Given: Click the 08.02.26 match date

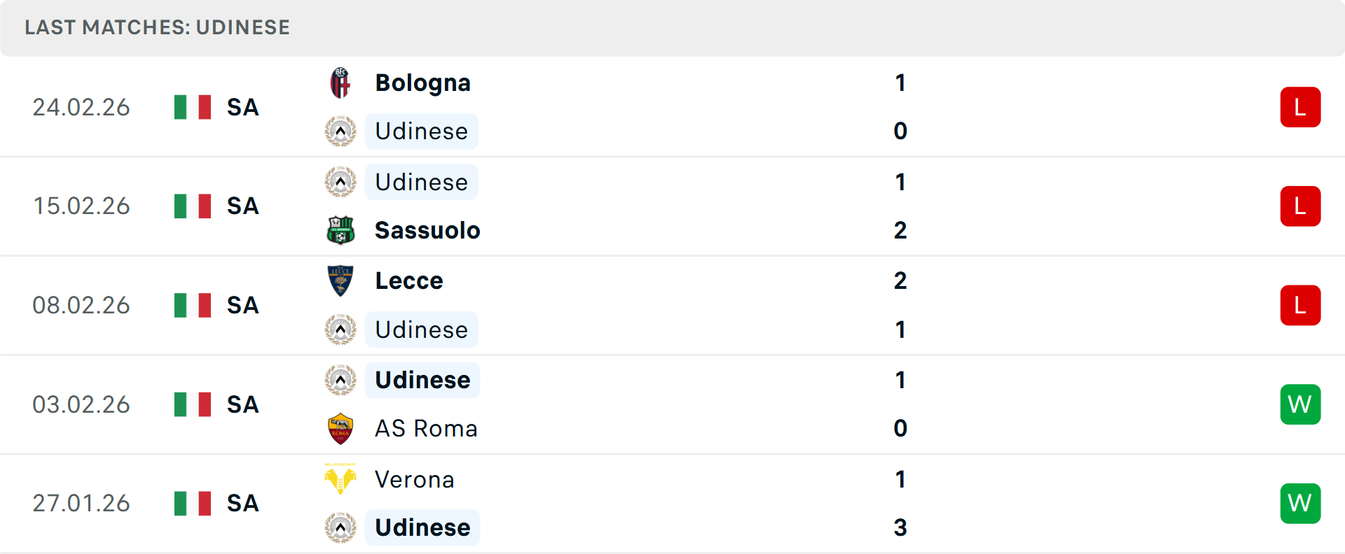Looking at the screenshot, I should (x=81, y=306).
